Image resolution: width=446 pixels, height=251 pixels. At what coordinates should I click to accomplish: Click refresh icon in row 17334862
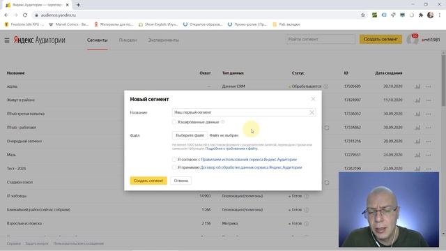(x=327, y=128)
